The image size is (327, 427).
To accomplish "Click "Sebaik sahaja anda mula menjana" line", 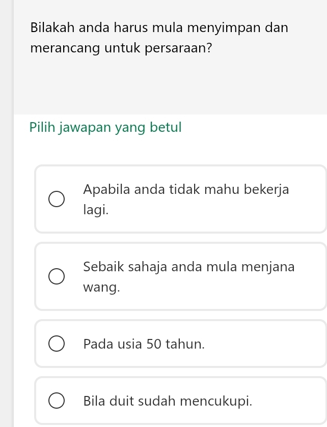I will [188, 267].
